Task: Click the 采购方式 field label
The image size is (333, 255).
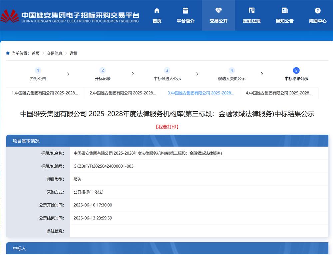Action: pyautogui.click(x=55, y=192)
